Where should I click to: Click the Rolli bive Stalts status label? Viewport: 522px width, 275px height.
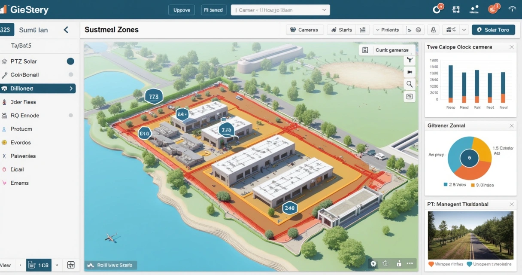click(111, 265)
